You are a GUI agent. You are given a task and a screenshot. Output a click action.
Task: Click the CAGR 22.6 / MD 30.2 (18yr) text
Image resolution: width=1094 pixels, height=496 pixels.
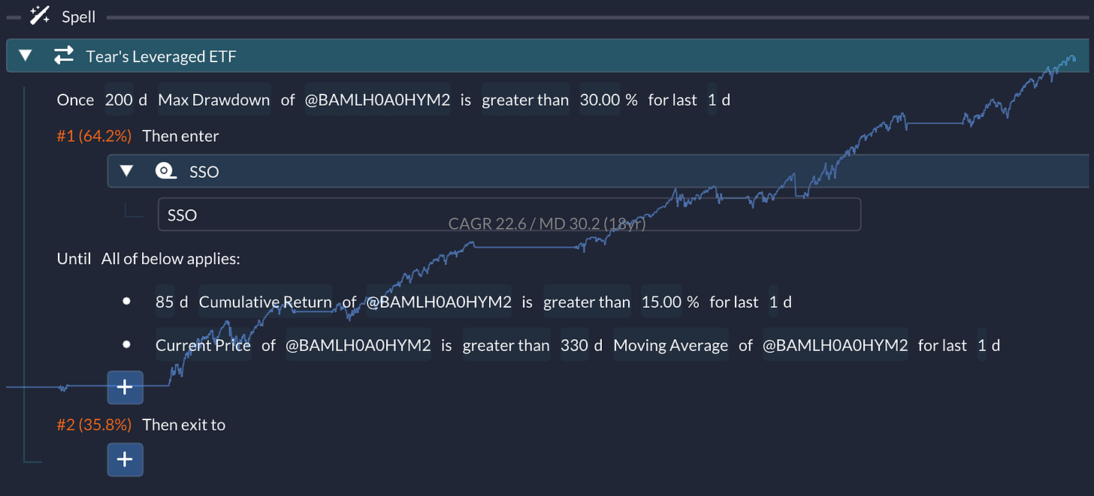pyautogui.click(x=547, y=224)
